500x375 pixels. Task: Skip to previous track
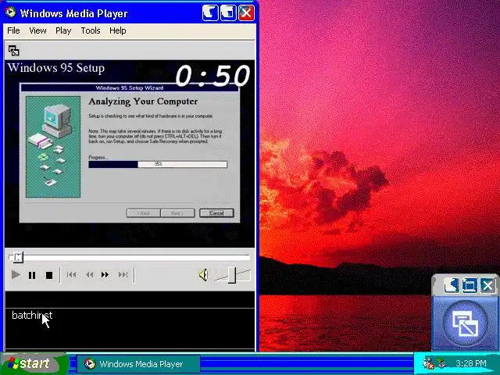click(71, 274)
